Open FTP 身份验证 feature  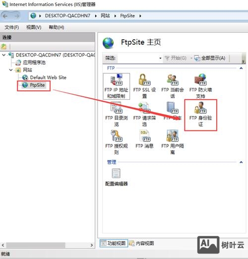coord(200,114)
